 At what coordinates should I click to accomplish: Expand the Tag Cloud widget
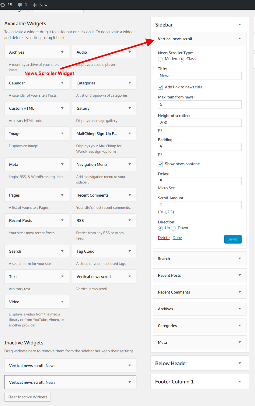point(130,251)
